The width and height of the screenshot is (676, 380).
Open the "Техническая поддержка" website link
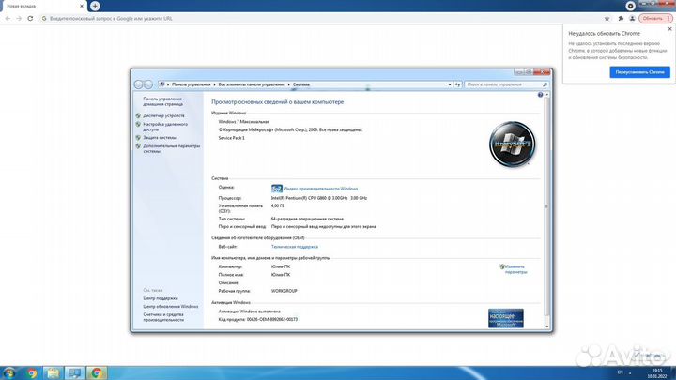pos(294,246)
